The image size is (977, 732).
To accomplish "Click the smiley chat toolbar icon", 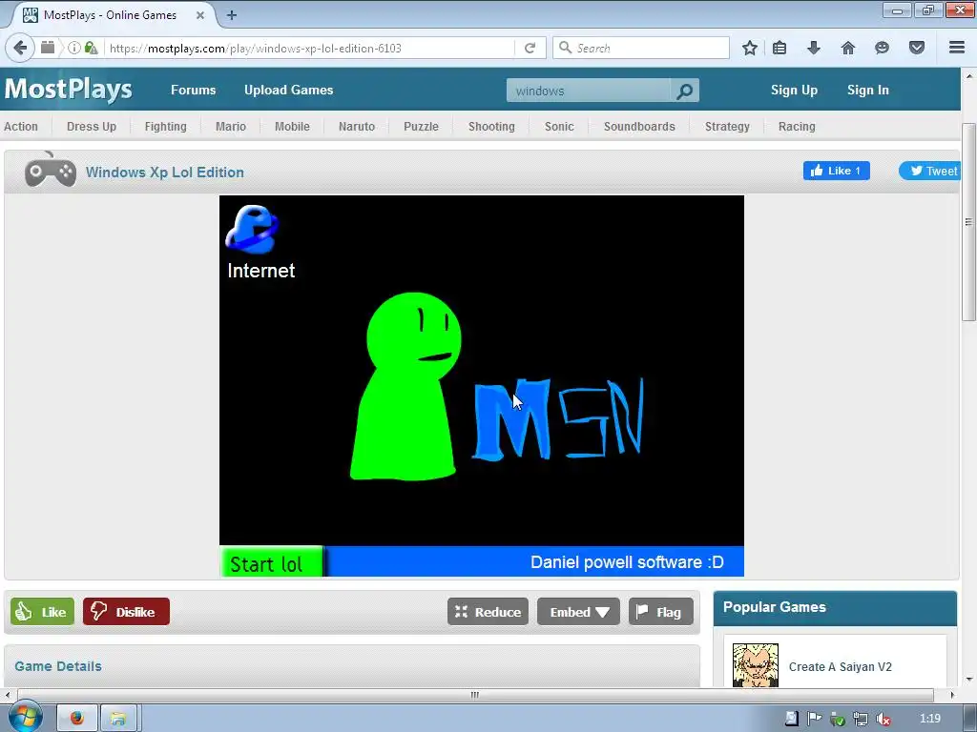I will click(x=882, y=48).
